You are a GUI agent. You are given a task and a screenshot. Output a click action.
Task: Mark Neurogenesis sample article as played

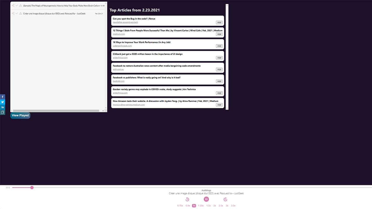coord(17,6)
